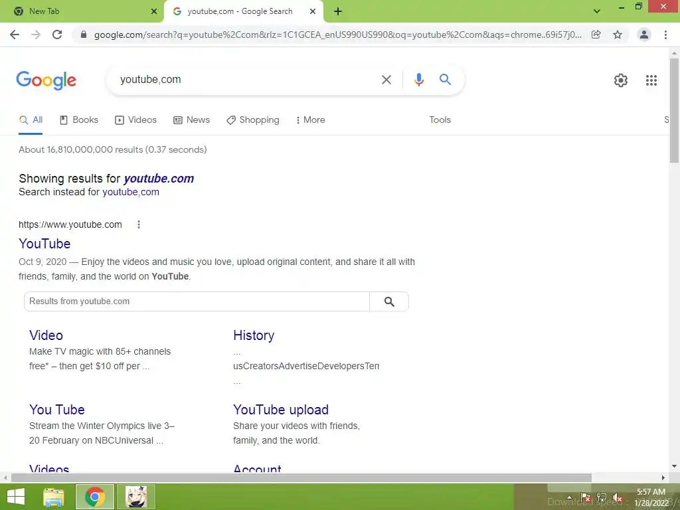Screen dimensions: 680x510
Task: Open Google quick settings gear
Action: (x=621, y=80)
